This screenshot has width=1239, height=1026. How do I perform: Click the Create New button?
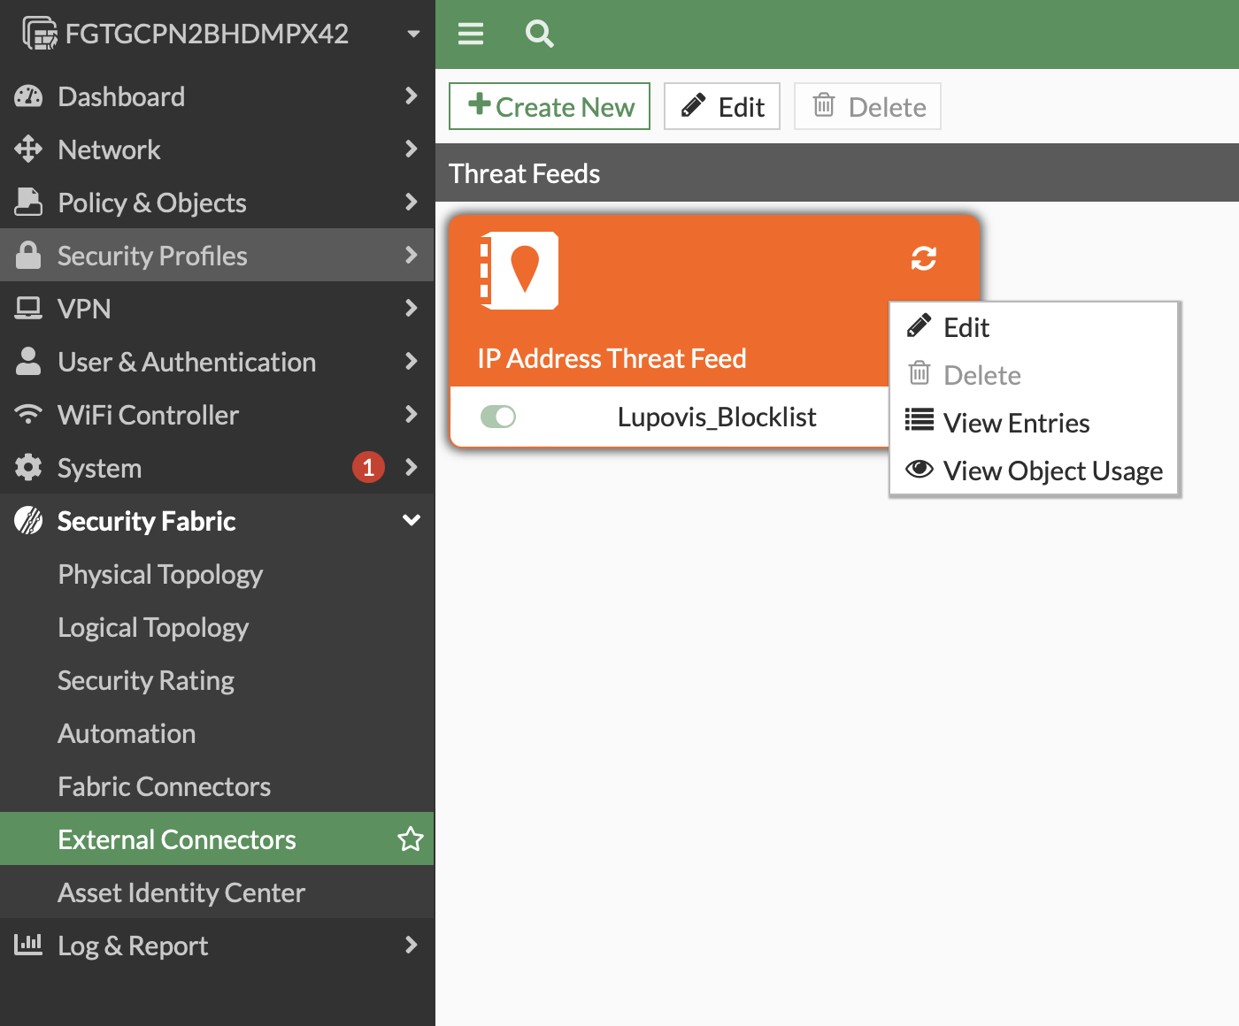point(549,106)
